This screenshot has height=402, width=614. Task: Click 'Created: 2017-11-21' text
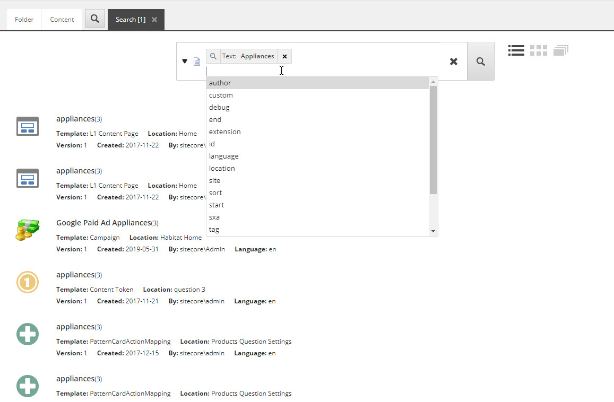pos(128,301)
